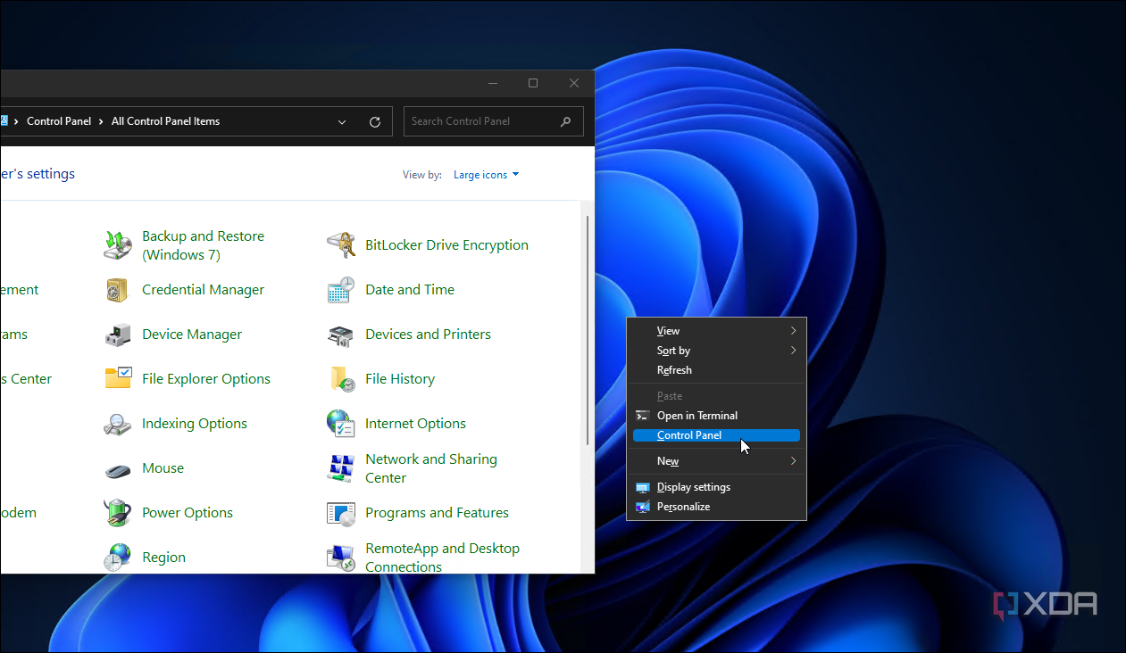This screenshot has height=653, width=1126.
Task: Open Region settings
Action: click(x=163, y=557)
